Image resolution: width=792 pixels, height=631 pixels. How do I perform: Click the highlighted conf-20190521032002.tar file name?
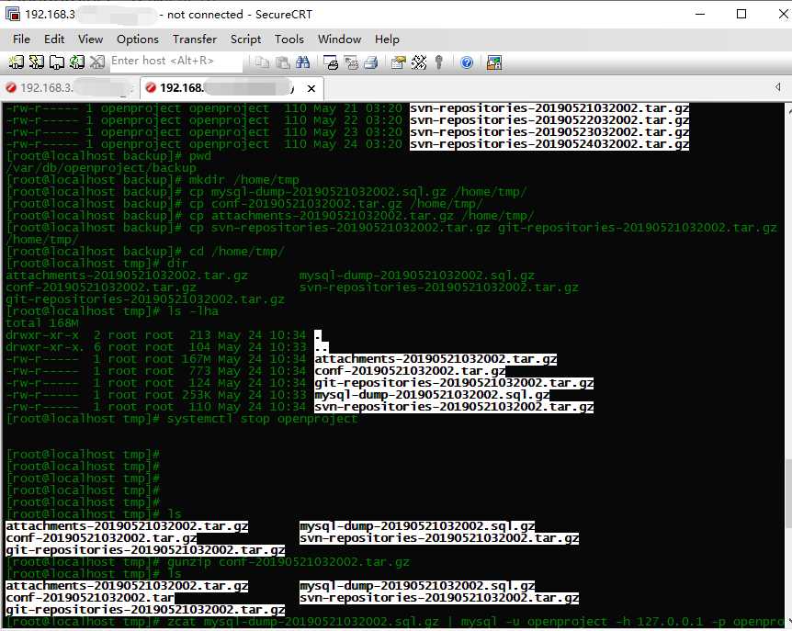90,598
